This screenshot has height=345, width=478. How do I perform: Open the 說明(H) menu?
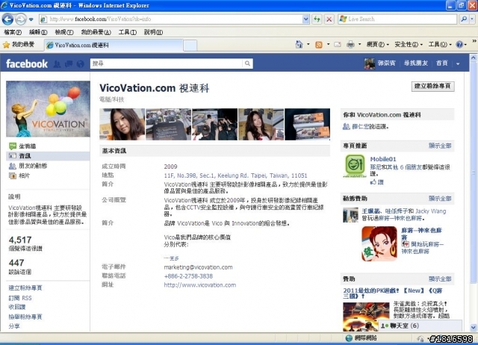(x=153, y=32)
